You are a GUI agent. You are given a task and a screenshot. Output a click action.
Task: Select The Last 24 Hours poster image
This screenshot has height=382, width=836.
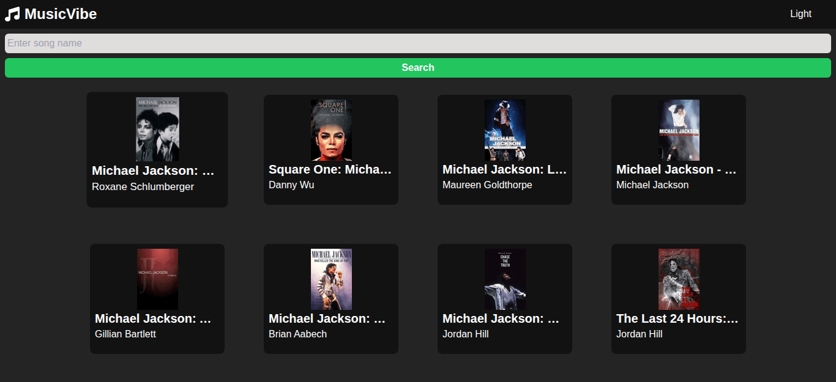click(679, 279)
